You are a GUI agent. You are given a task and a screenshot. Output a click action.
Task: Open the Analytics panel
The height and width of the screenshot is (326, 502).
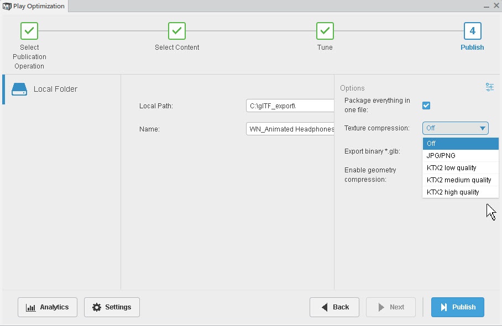(48, 307)
